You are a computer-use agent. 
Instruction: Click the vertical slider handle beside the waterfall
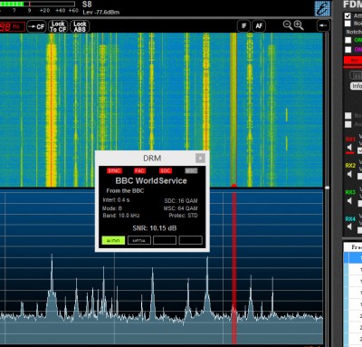click(327, 188)
